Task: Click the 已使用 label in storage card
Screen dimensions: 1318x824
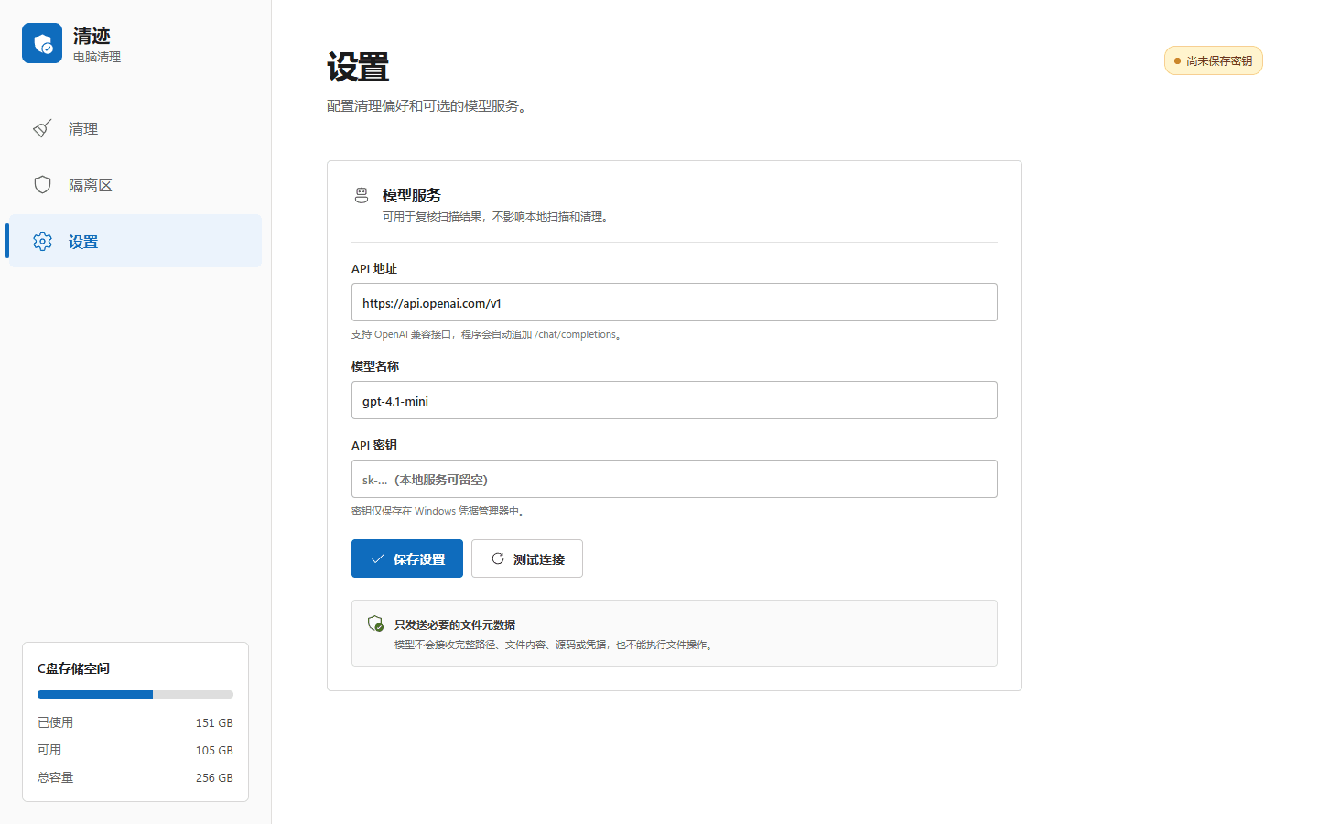Action: point(55,722)
